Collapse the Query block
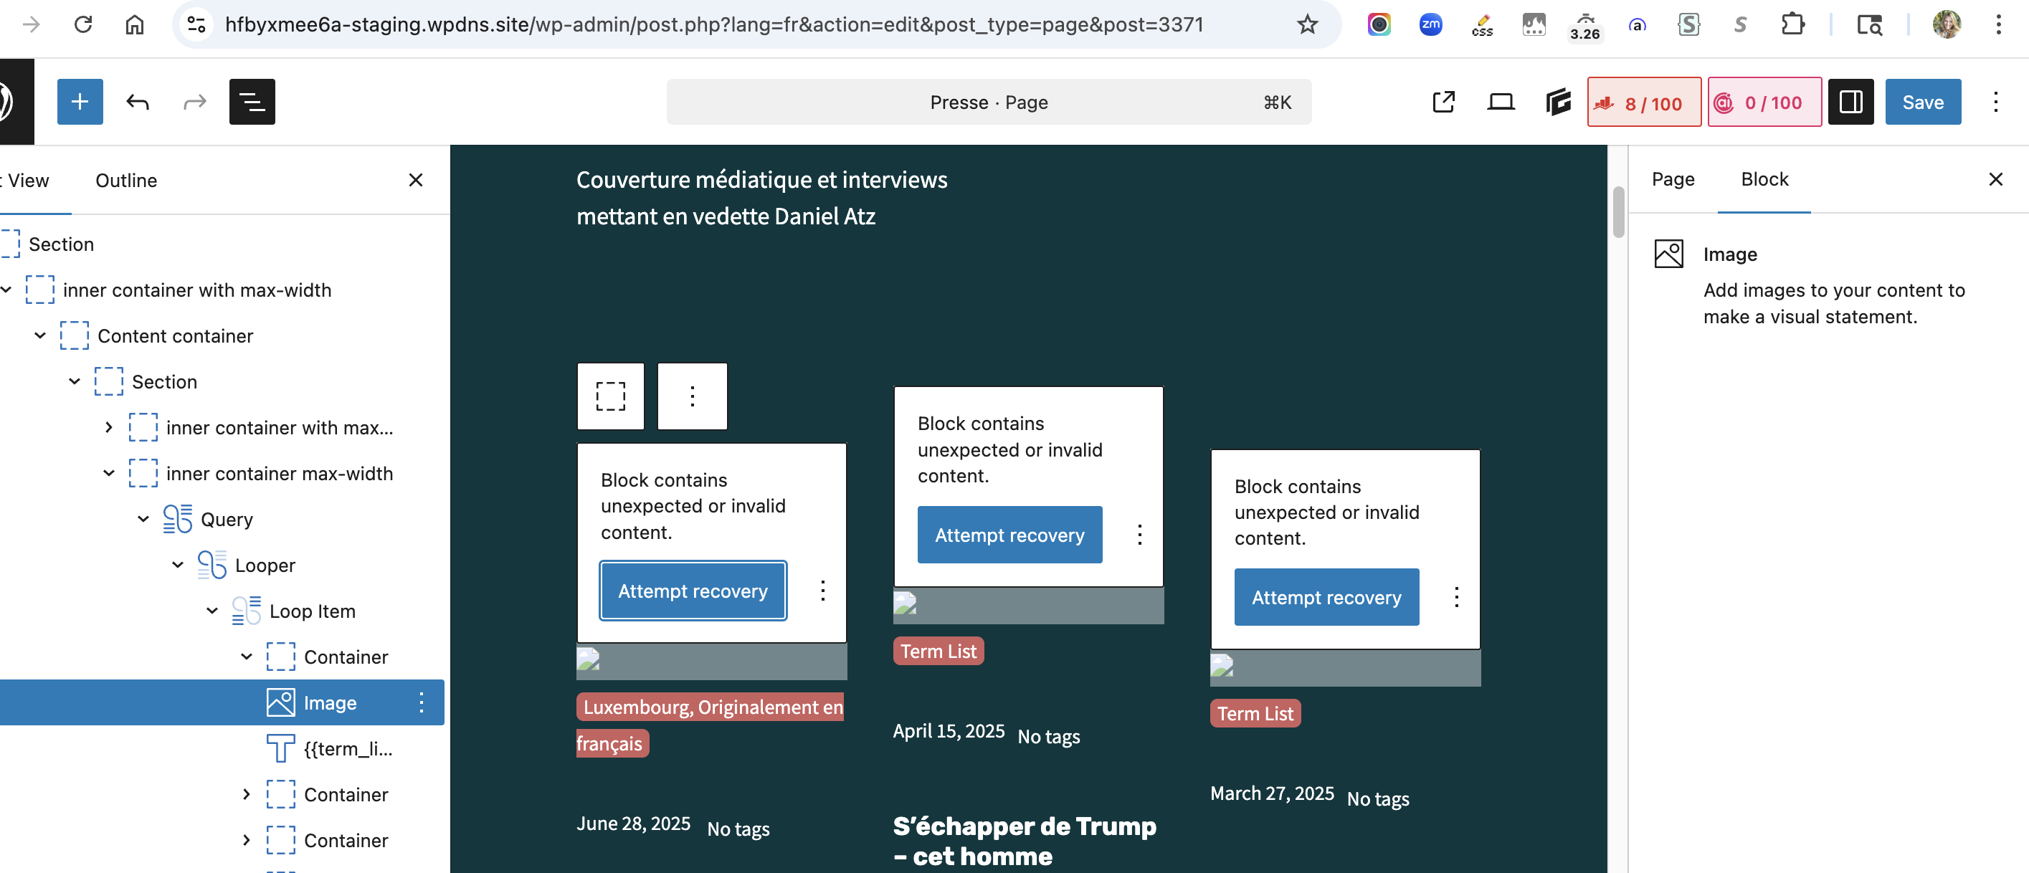This screenshot has width=2029, height=873. tap(143, 519)
